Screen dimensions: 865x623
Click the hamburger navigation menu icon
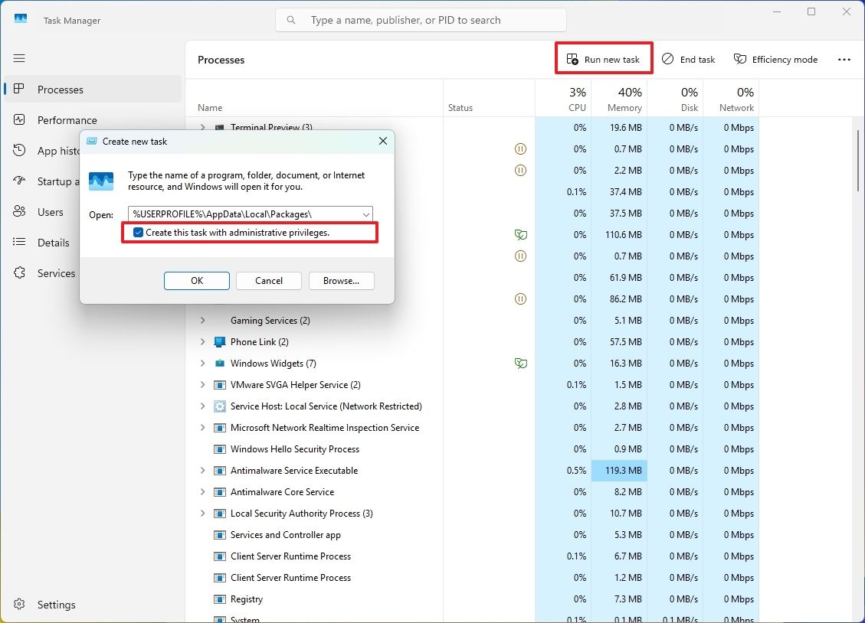click(x=19, y=58)
